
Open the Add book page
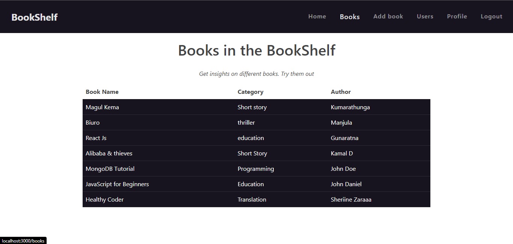(x=388, y=17)
